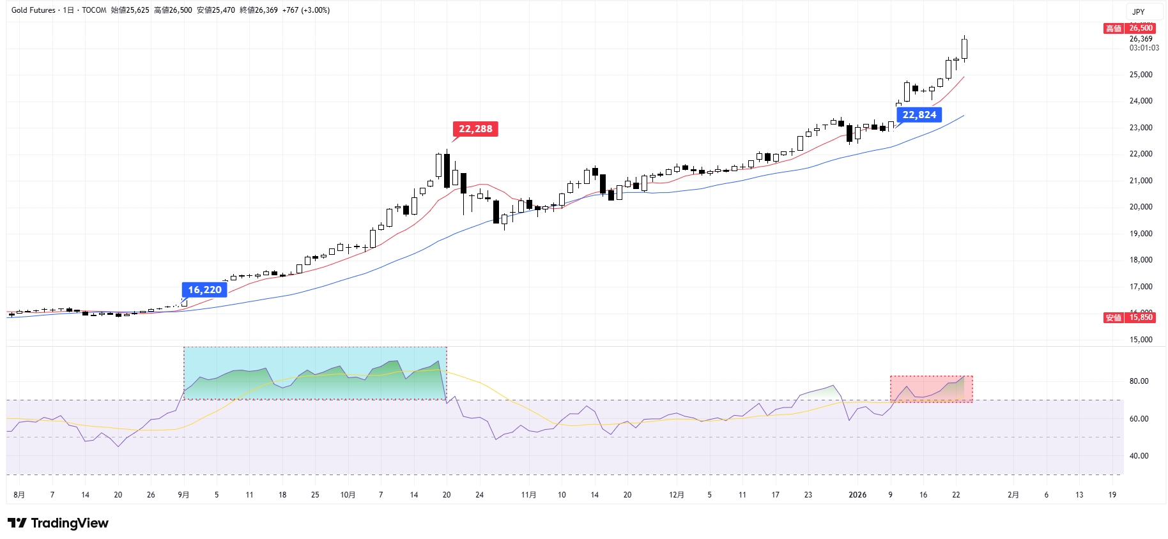Open the JPY currency selector
1168x539 pixels.
point(1138,11)
